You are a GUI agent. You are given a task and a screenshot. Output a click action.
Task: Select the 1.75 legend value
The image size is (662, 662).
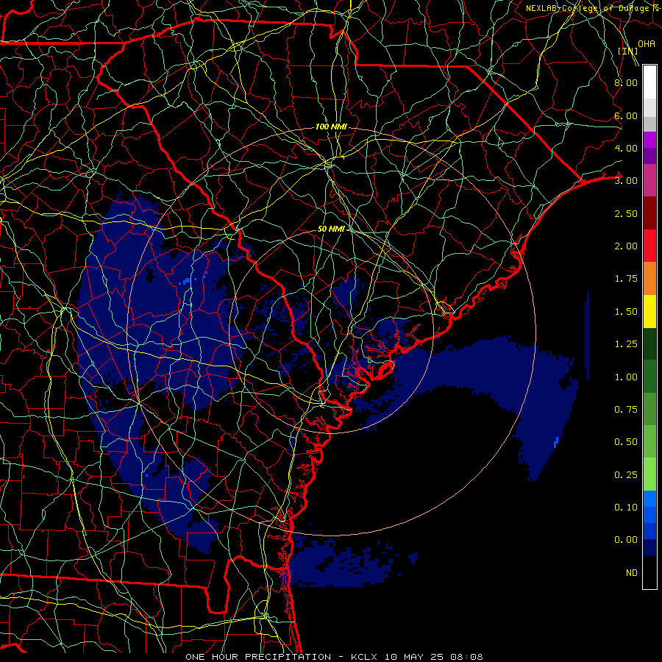pyautogui.click(x=626, y=279)
